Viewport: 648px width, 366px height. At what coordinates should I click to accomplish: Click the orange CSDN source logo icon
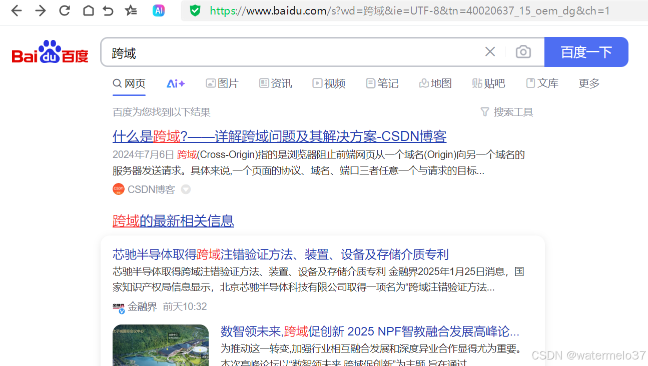tap(119, 189)
